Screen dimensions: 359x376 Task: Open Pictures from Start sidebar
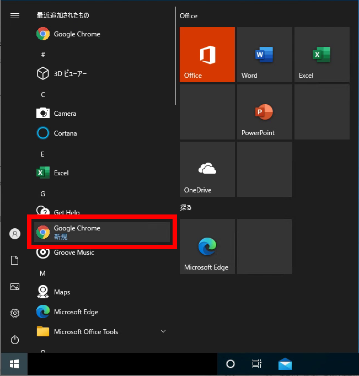15,287
